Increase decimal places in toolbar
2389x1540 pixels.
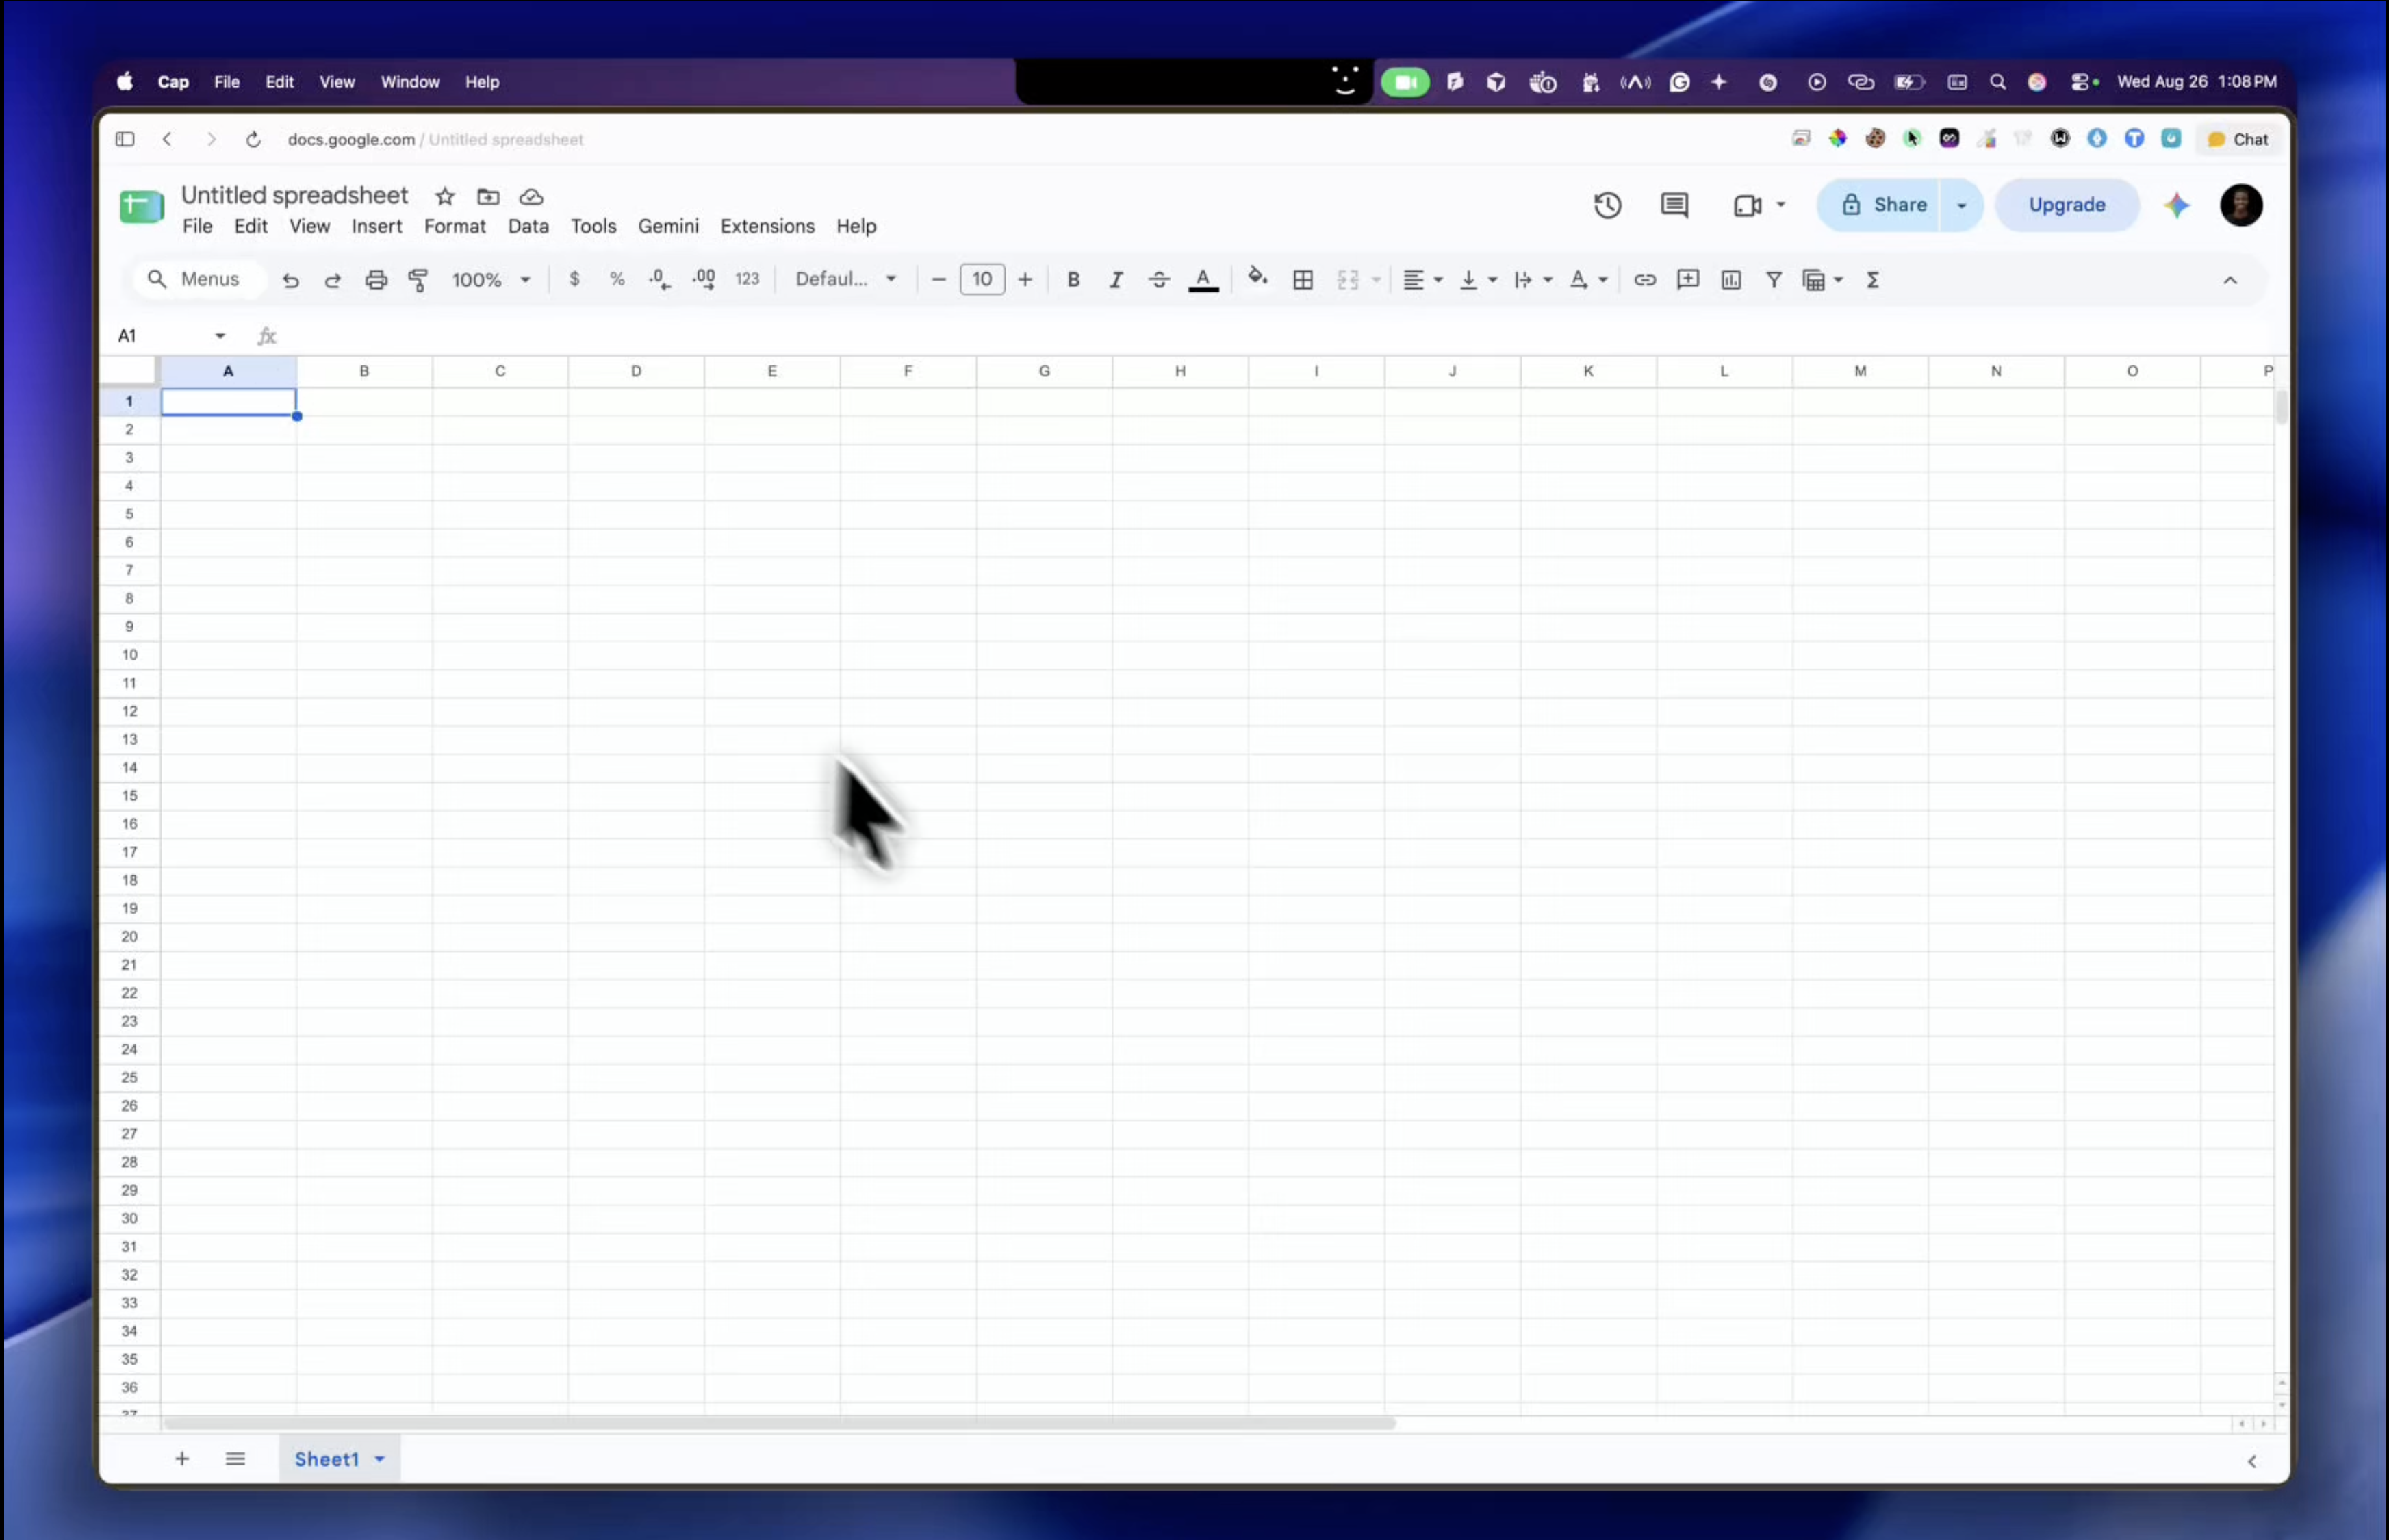pyautogui.click(x=704, y=280)
